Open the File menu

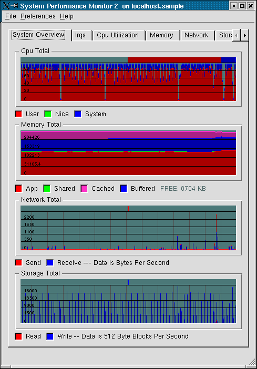coord(11,16)
